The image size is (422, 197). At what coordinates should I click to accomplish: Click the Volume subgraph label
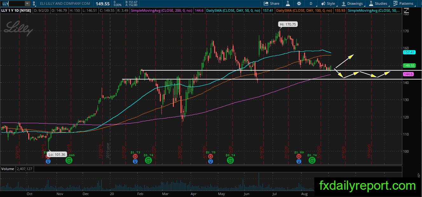(x=8, y=169)
